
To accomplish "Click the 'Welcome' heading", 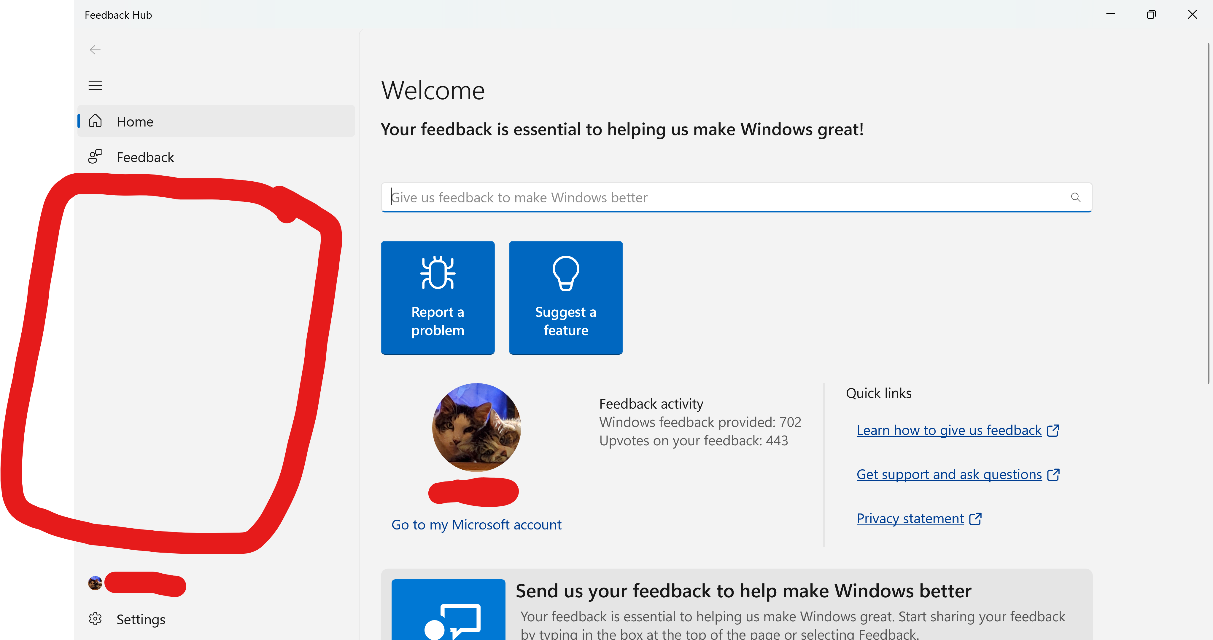I will 433,90.
